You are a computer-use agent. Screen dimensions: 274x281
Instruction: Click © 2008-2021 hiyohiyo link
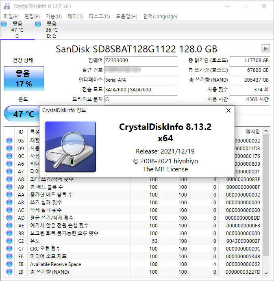[165, 161]
